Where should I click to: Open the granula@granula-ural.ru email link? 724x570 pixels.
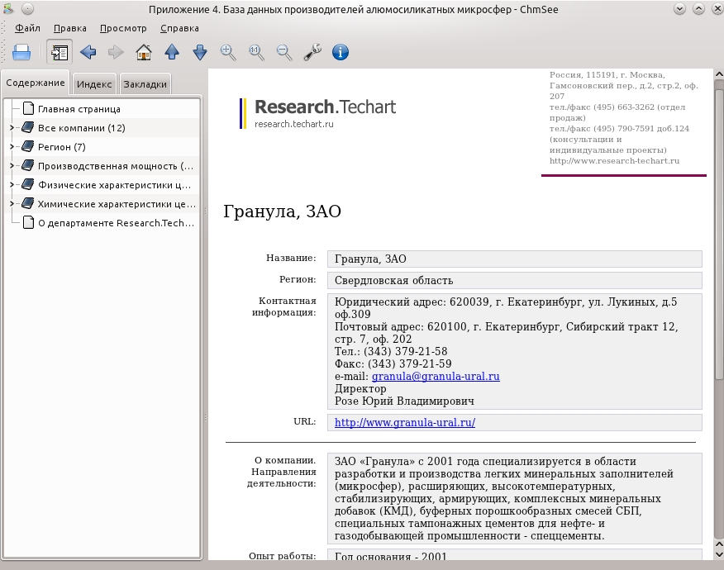[436, 376]
